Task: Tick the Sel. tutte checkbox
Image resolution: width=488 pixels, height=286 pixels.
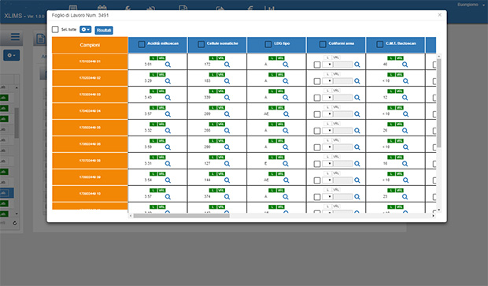Action: [x=55, y=29]
